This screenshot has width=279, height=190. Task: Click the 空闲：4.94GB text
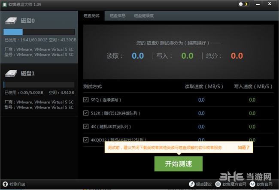61,93
